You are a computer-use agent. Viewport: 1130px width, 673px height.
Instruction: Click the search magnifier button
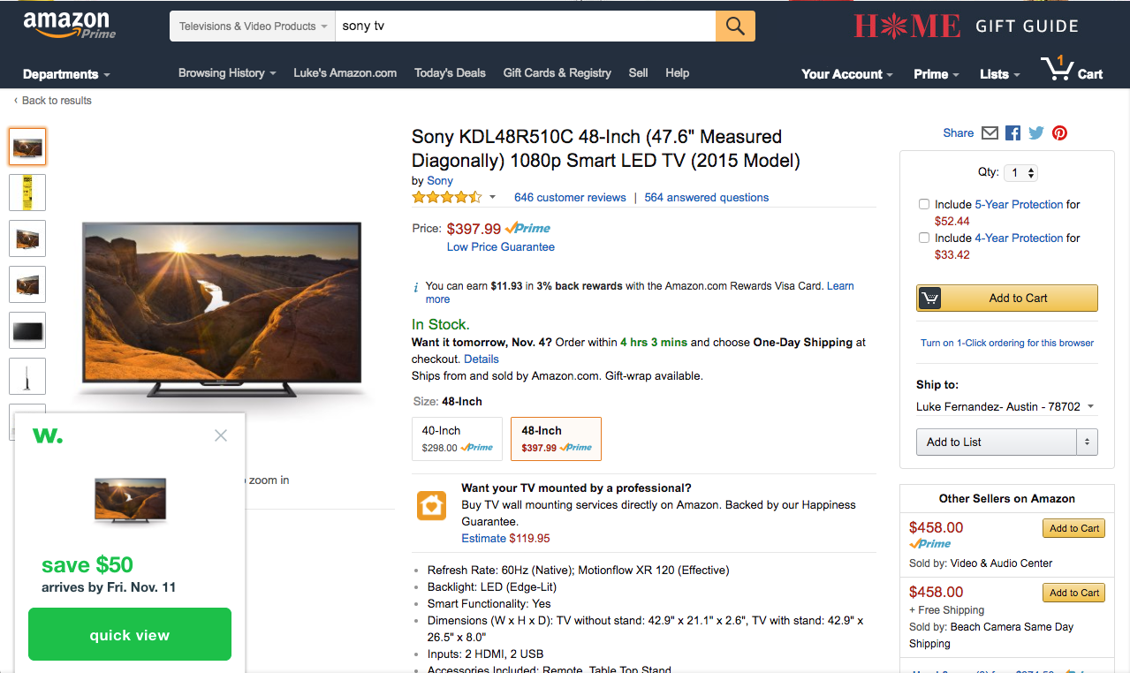[735, 26]
